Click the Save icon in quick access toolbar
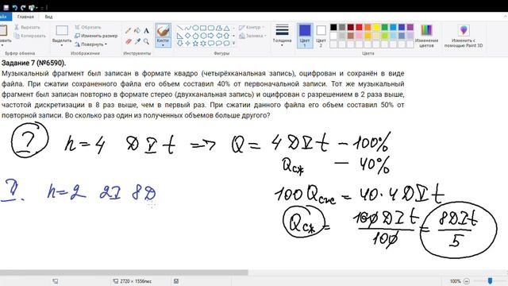Screen dimensions: 508x286 (x=6, y=7)
